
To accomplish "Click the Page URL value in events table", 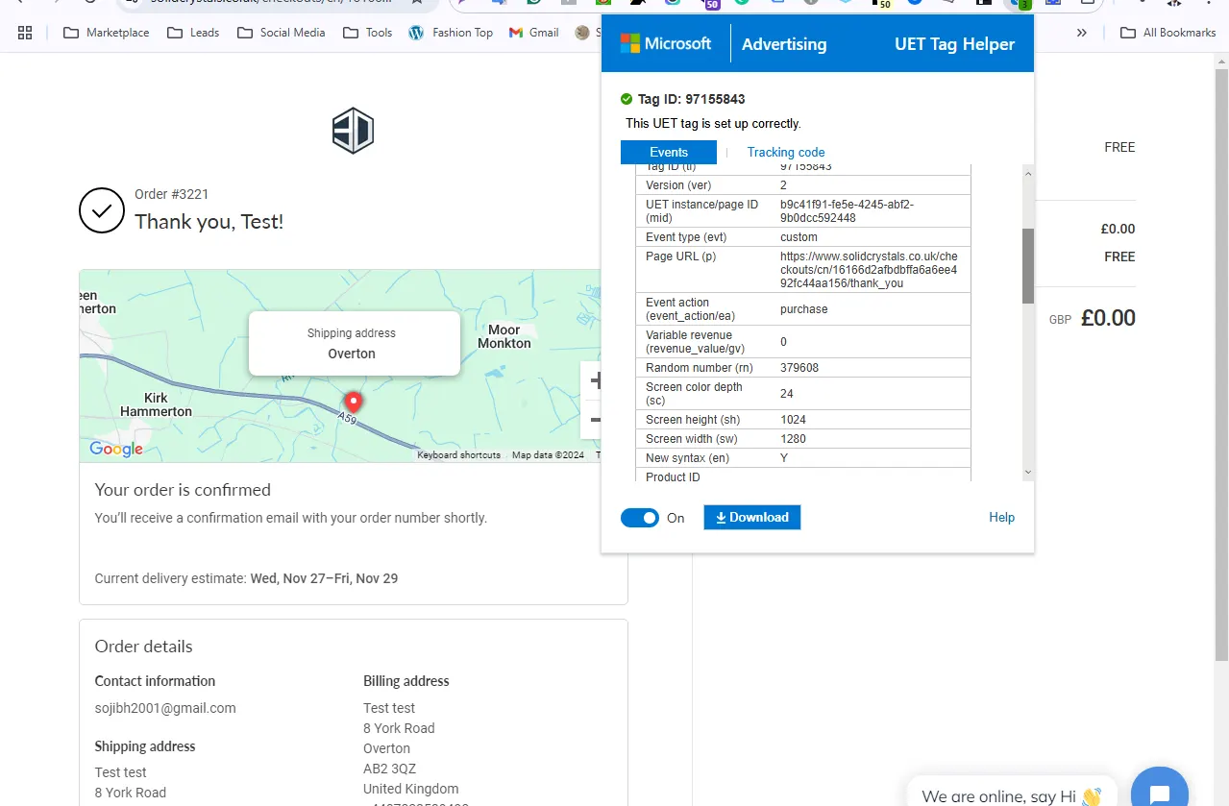I will tap(869, 270).
